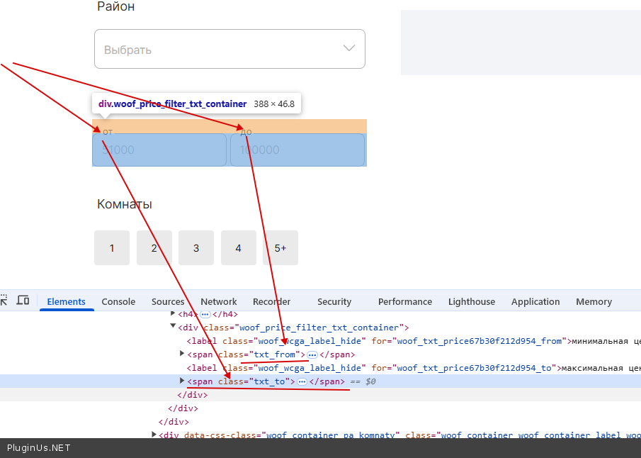Click the inspect element picker icon
The height and width of the screenshot is (458, 641).
[3, 301]
